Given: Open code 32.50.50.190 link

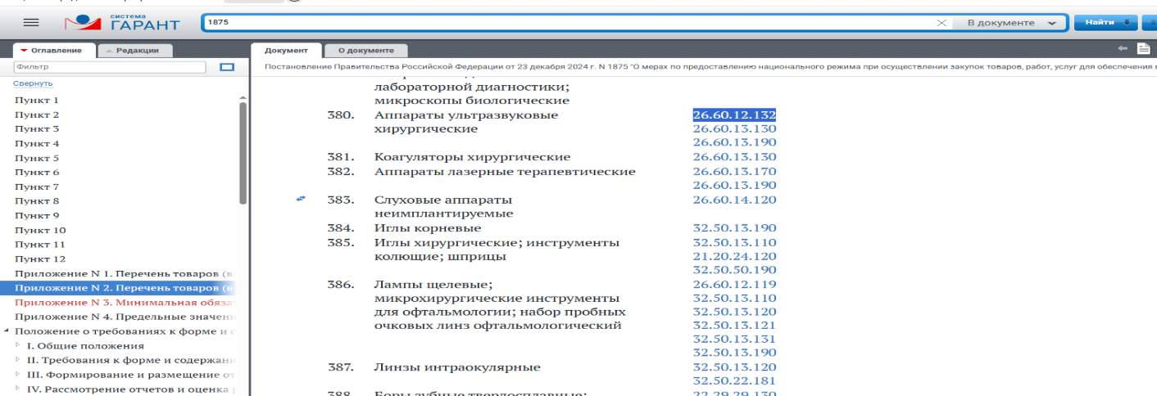Looking at the screenshot, I should [x=734, y=270].
